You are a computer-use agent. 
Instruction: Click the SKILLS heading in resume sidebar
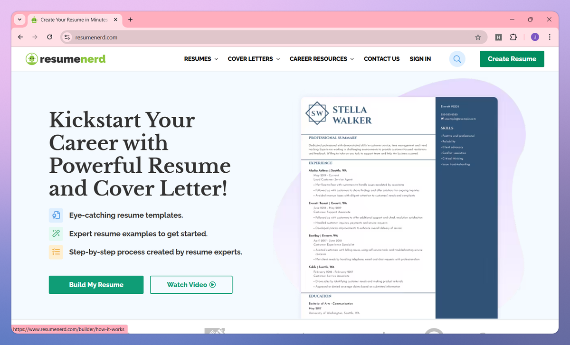pos(447,128)
